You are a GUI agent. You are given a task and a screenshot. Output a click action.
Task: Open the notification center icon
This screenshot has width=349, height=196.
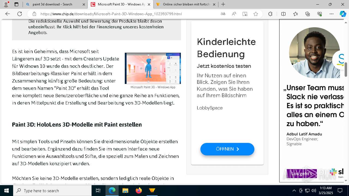340,191
